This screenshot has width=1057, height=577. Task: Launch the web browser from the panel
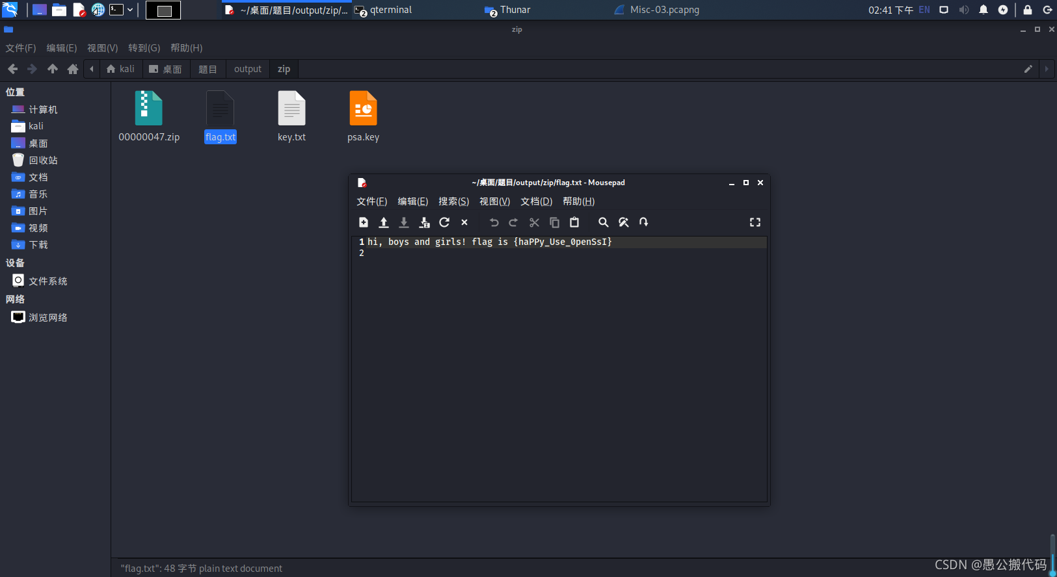click(98, 10)
